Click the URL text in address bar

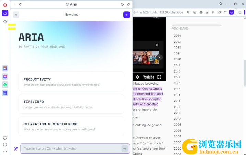tap(158, 12)
